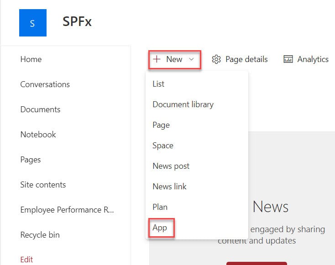
Task: Go to Pages in the sidebar
Action: pyautogui.click(x=30, y=160)
